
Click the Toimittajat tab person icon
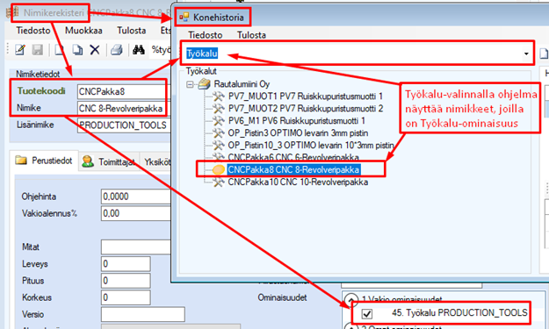click(x=88, y=161)
